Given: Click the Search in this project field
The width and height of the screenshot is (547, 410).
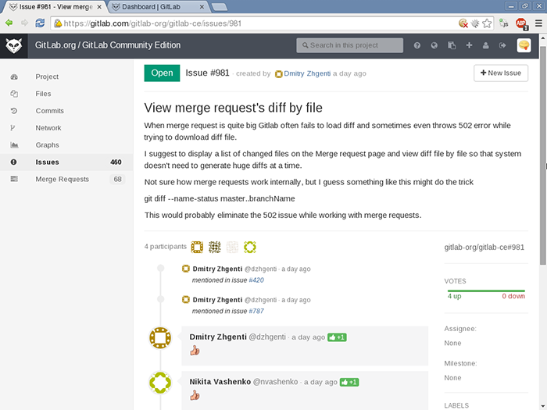Looking at the screenshot, I should click(349, 45).
